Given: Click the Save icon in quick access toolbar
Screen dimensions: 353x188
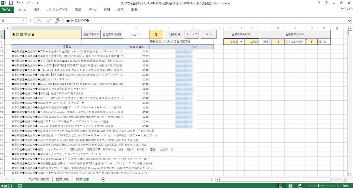Looking at the screenshot, I should click(x=11, y=3).
